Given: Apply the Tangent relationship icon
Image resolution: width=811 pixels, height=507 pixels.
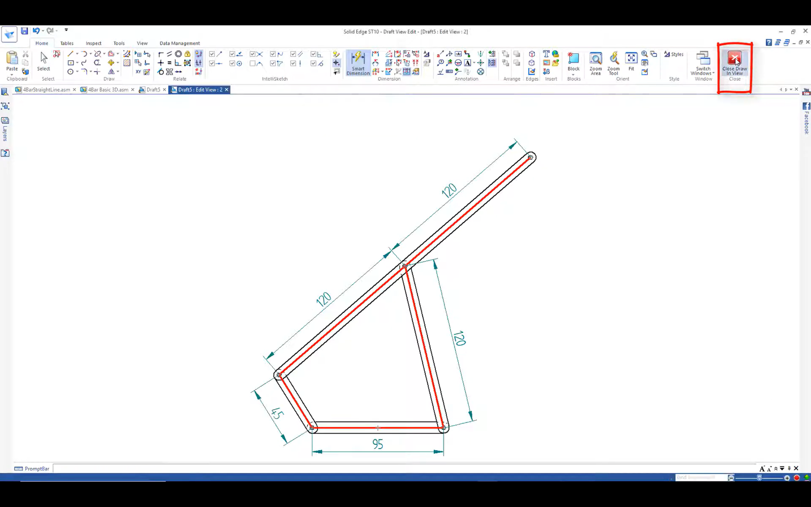Looking at the screenshot, I should [160, 71].
